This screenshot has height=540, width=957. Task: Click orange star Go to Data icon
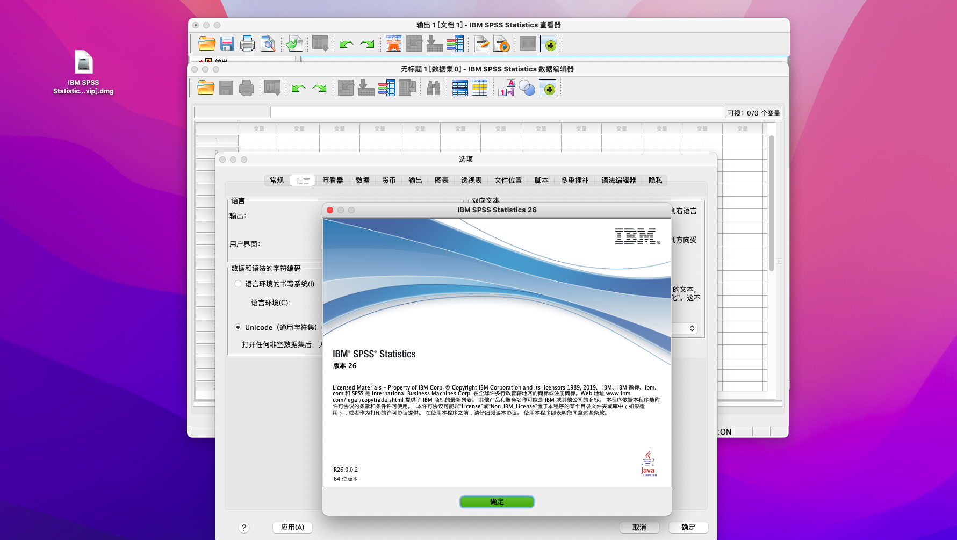393,44
